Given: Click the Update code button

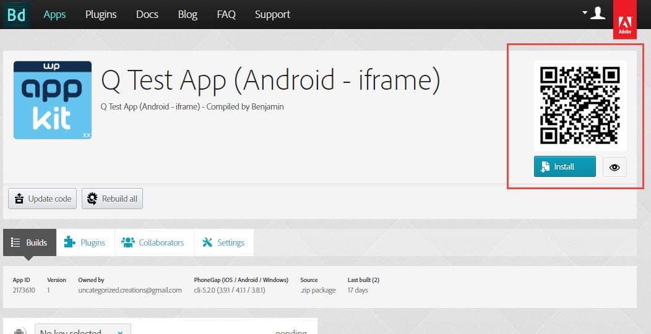Looking at the screenshot, I should pyautogui.click(x=42, y=199).
